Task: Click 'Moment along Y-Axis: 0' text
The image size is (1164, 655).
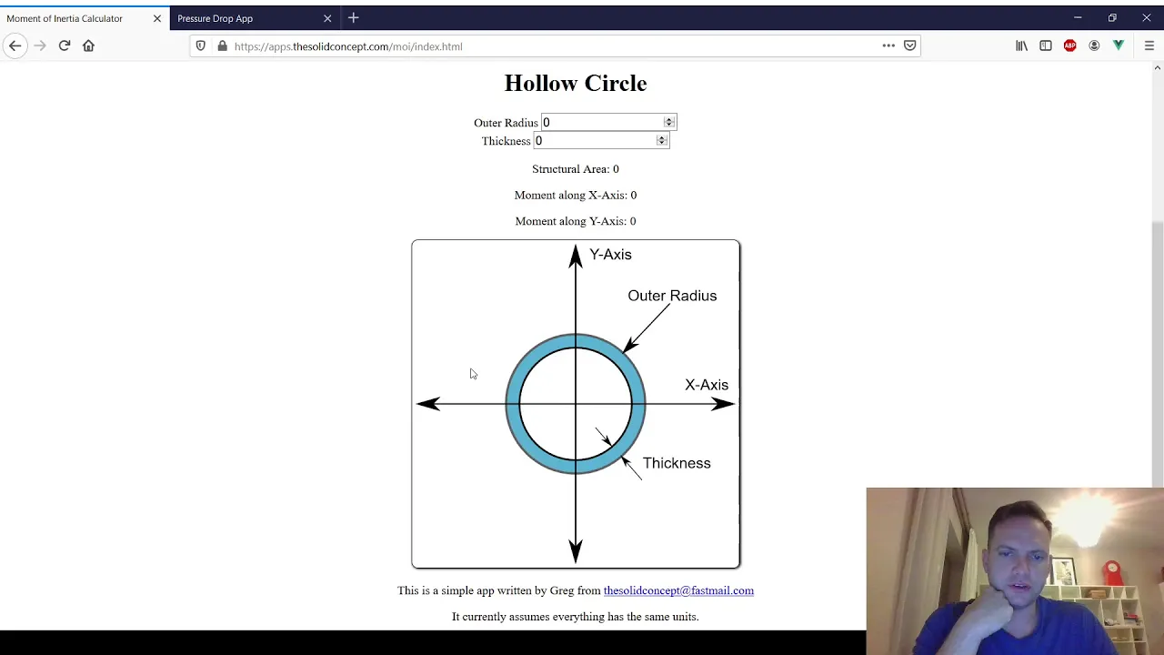Action: pos(576,221)
